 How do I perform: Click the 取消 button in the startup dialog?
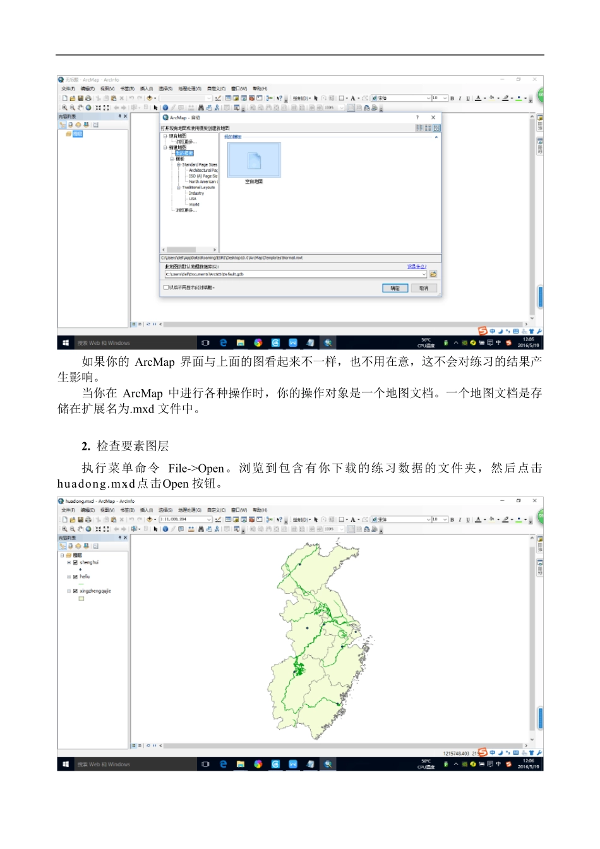click(424, 288)
